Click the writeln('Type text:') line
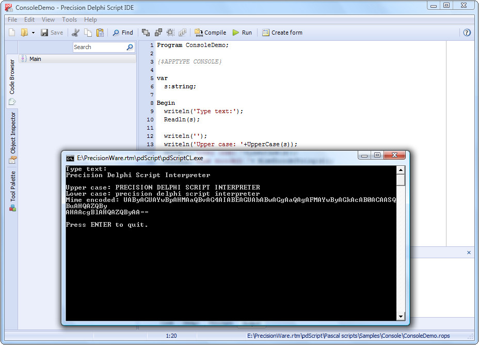 (x=203, y=111)
